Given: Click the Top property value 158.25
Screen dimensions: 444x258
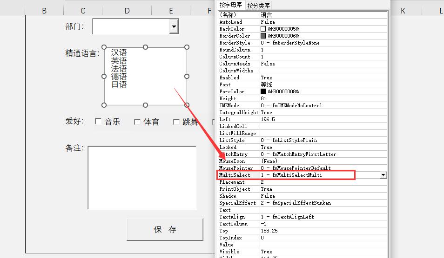Looking at the screenshot, I should coord(269,231).
